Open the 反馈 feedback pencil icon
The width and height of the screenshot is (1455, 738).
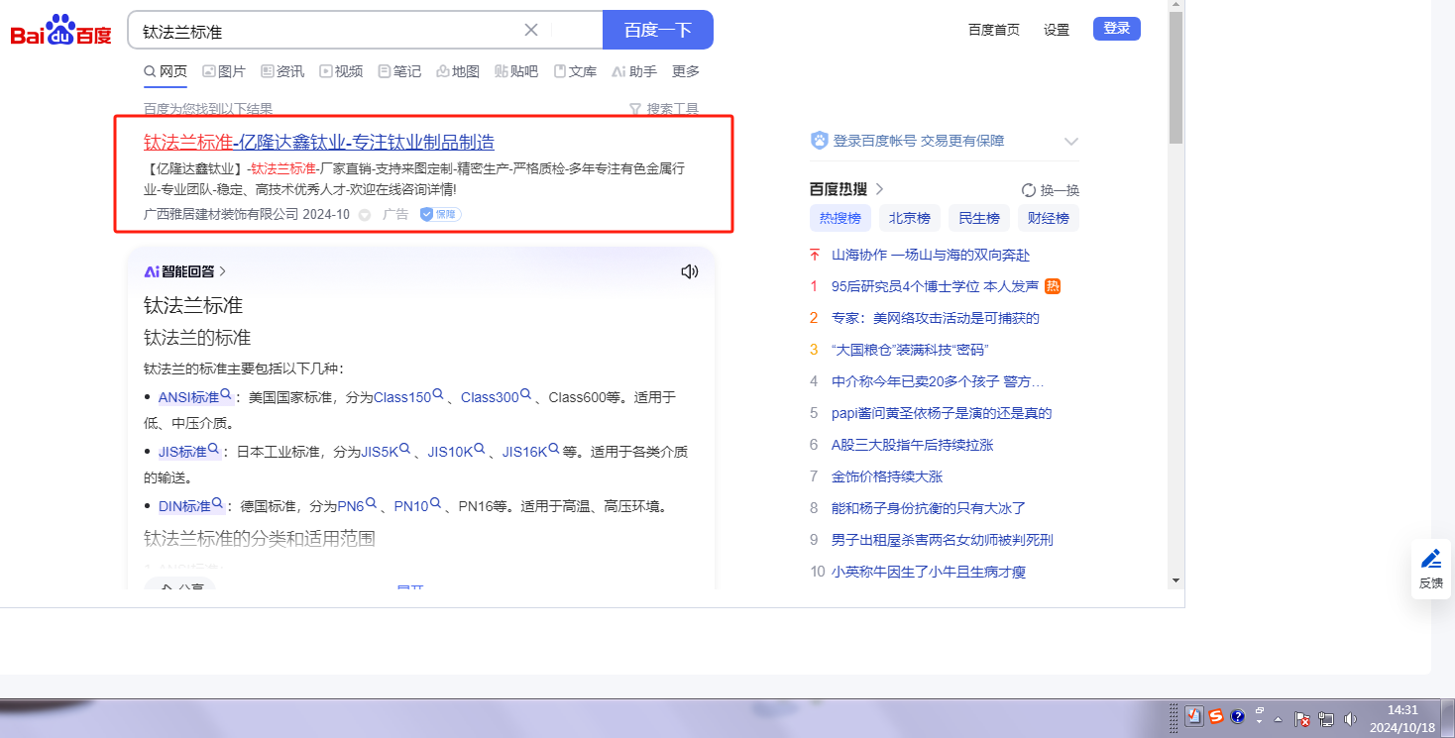coord(1430,560)
